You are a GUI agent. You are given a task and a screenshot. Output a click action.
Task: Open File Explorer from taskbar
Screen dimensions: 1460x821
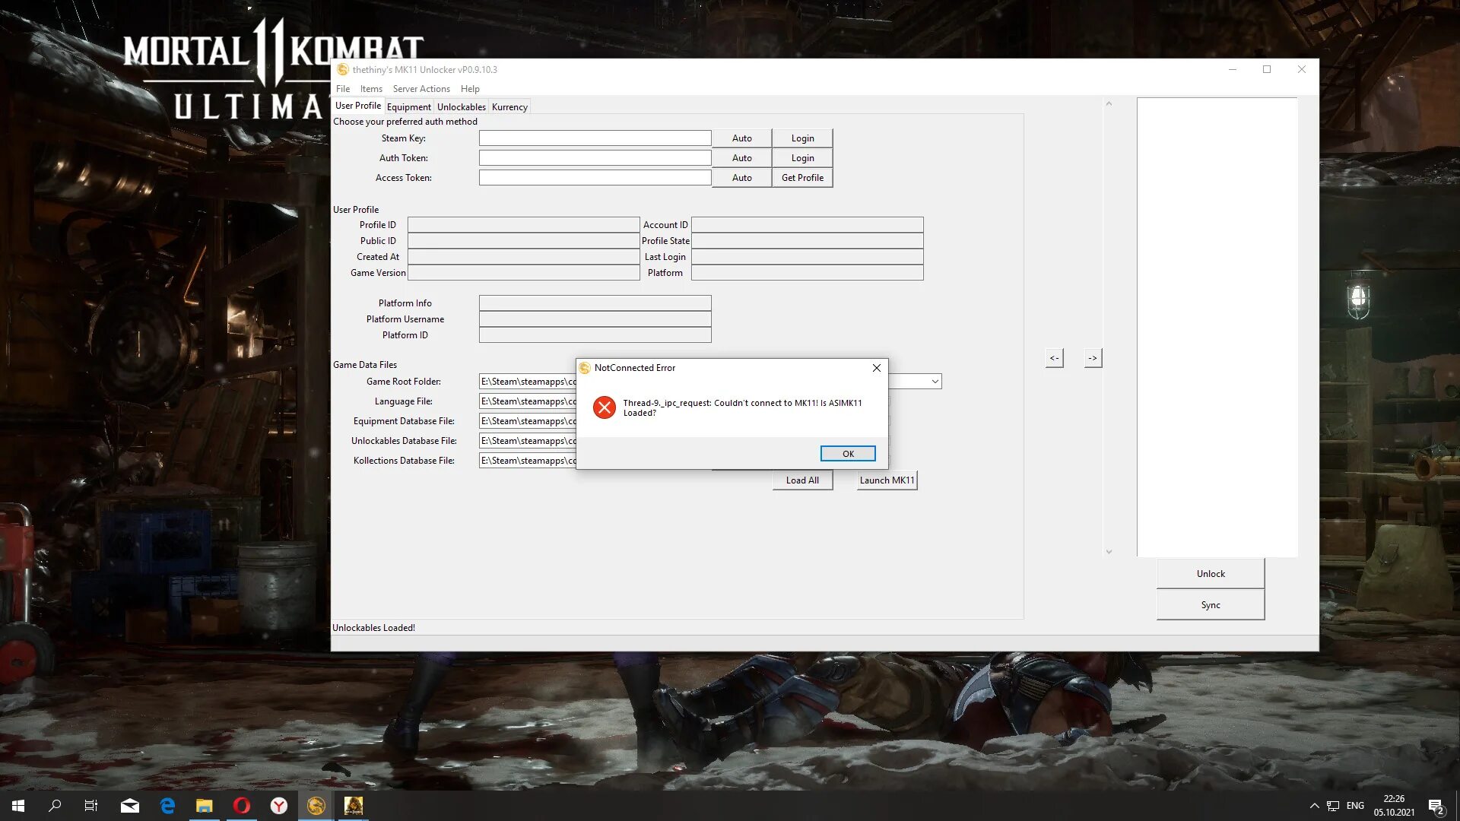[x=205, y=806]
